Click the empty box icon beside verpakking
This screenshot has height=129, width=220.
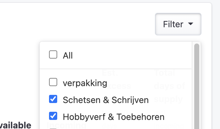coord(53,82)
